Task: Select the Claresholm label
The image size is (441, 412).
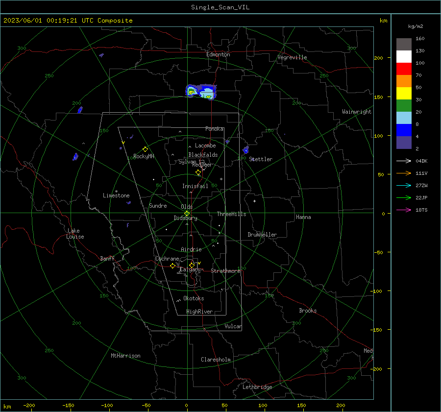Action: [216, 360]
